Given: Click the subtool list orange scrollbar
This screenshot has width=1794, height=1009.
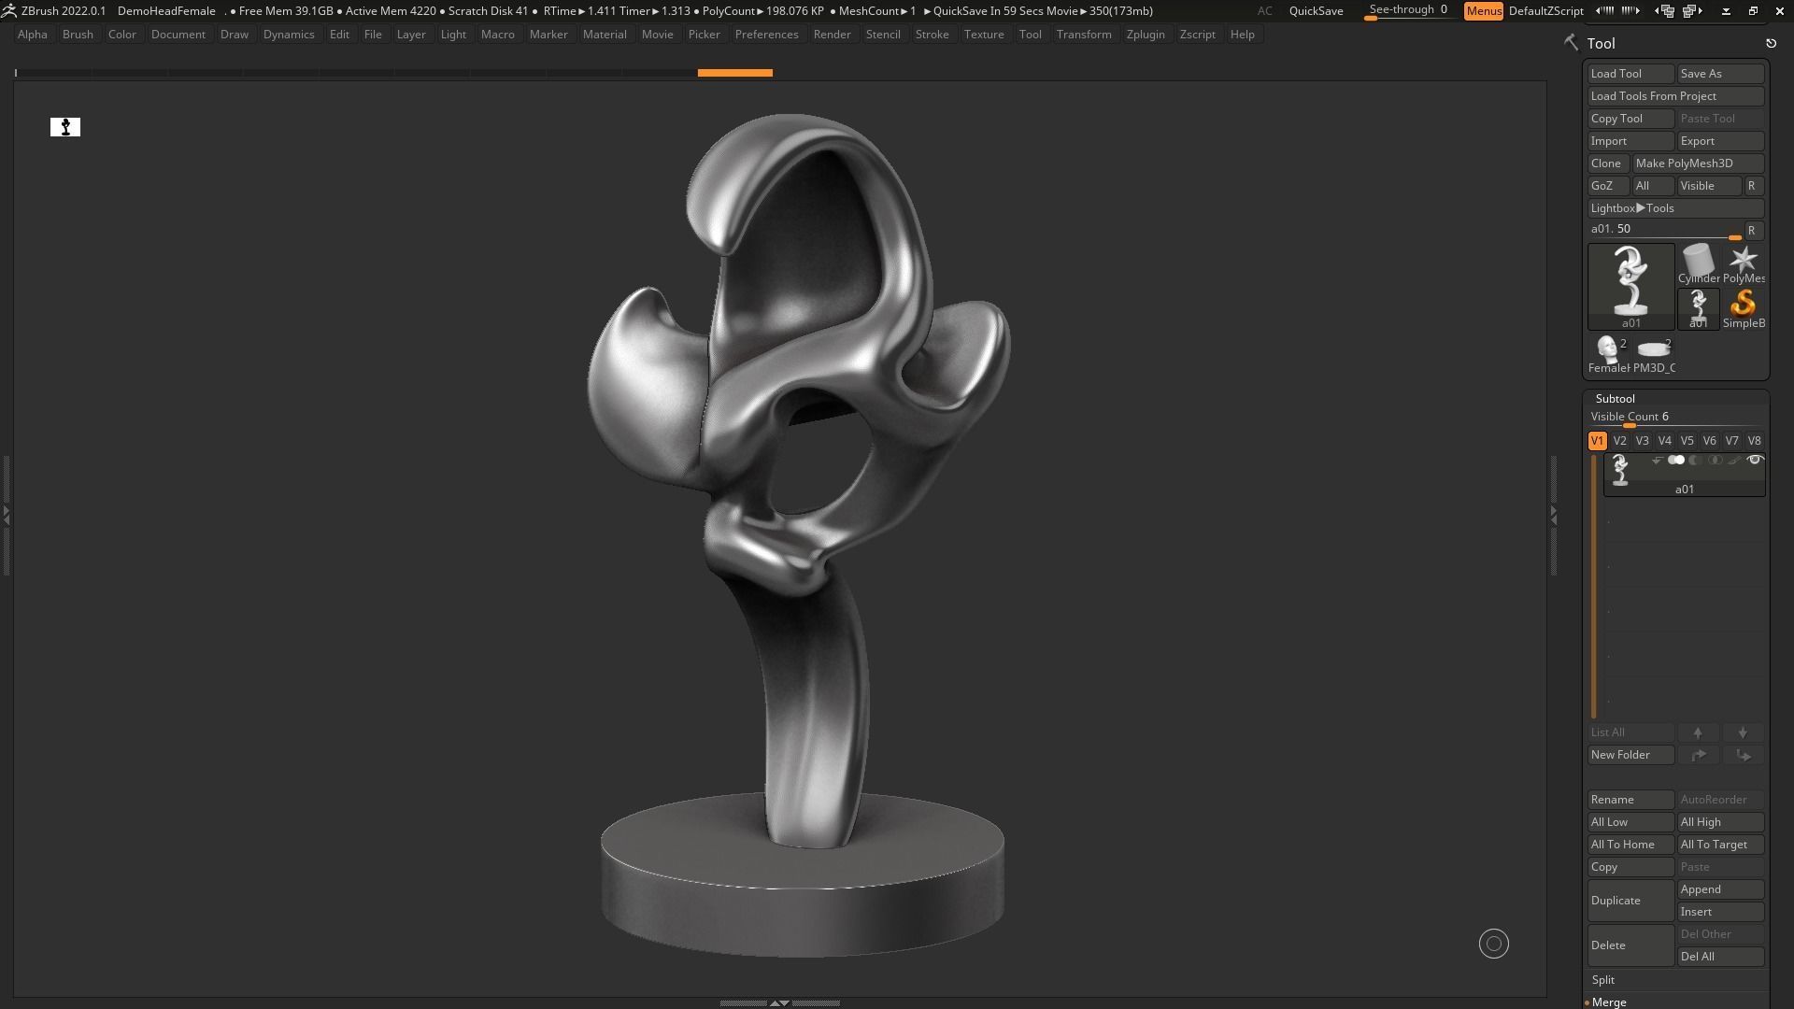Looking at the screenshot, I should click(x=1594, y=586).
